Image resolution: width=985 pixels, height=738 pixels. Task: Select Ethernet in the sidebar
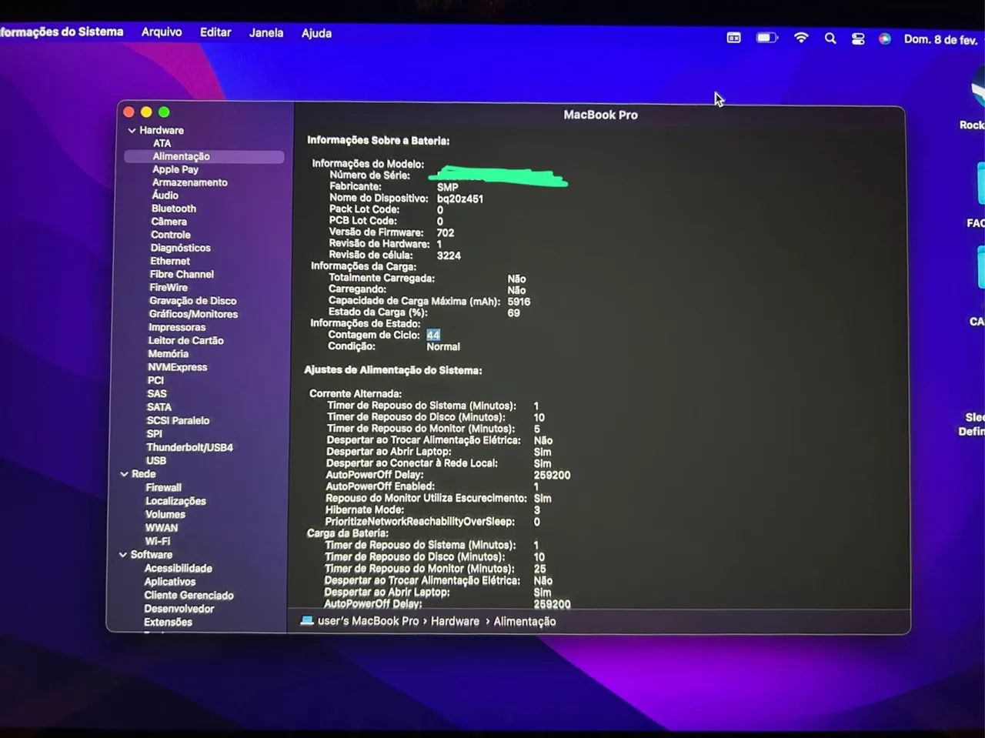170,261
